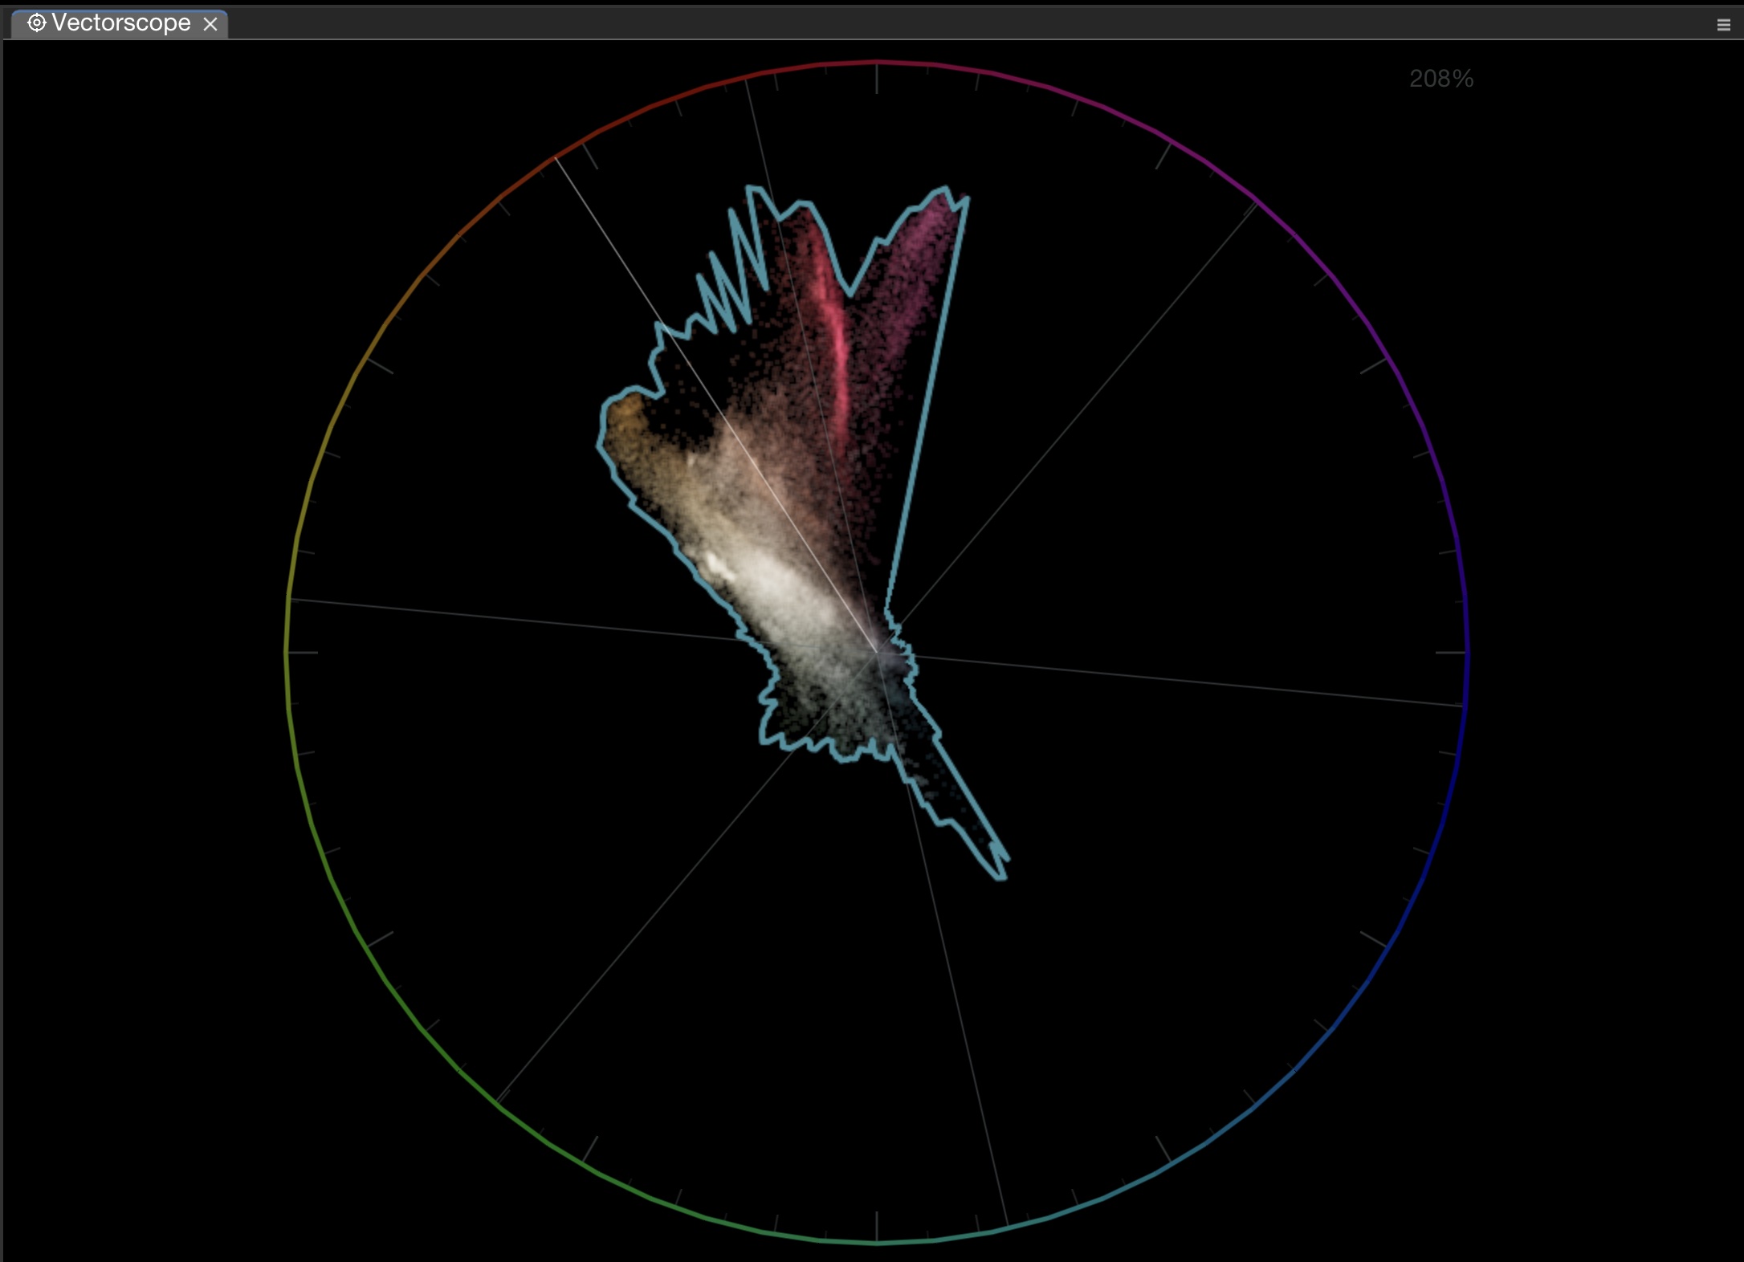Click the long tick at ring bottom
The height and width of the screenshot is (1262, 1744).
coord(877,1227)
